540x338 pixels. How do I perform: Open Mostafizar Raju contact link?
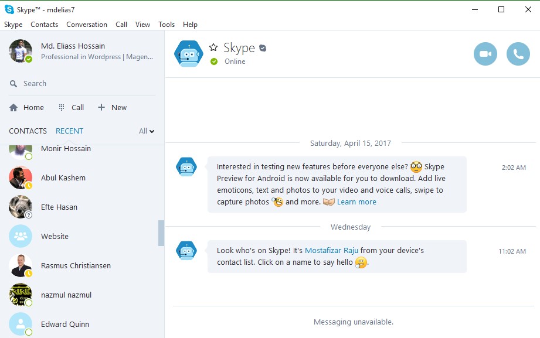[x=331, y=251]
